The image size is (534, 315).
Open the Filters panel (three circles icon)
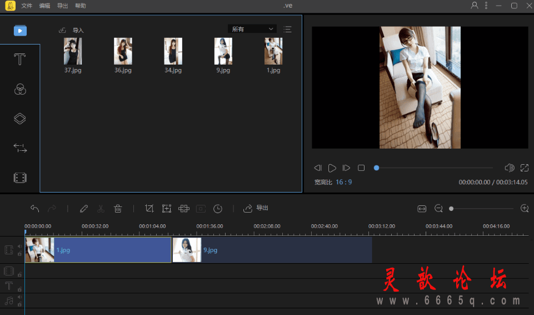(20, 89)
